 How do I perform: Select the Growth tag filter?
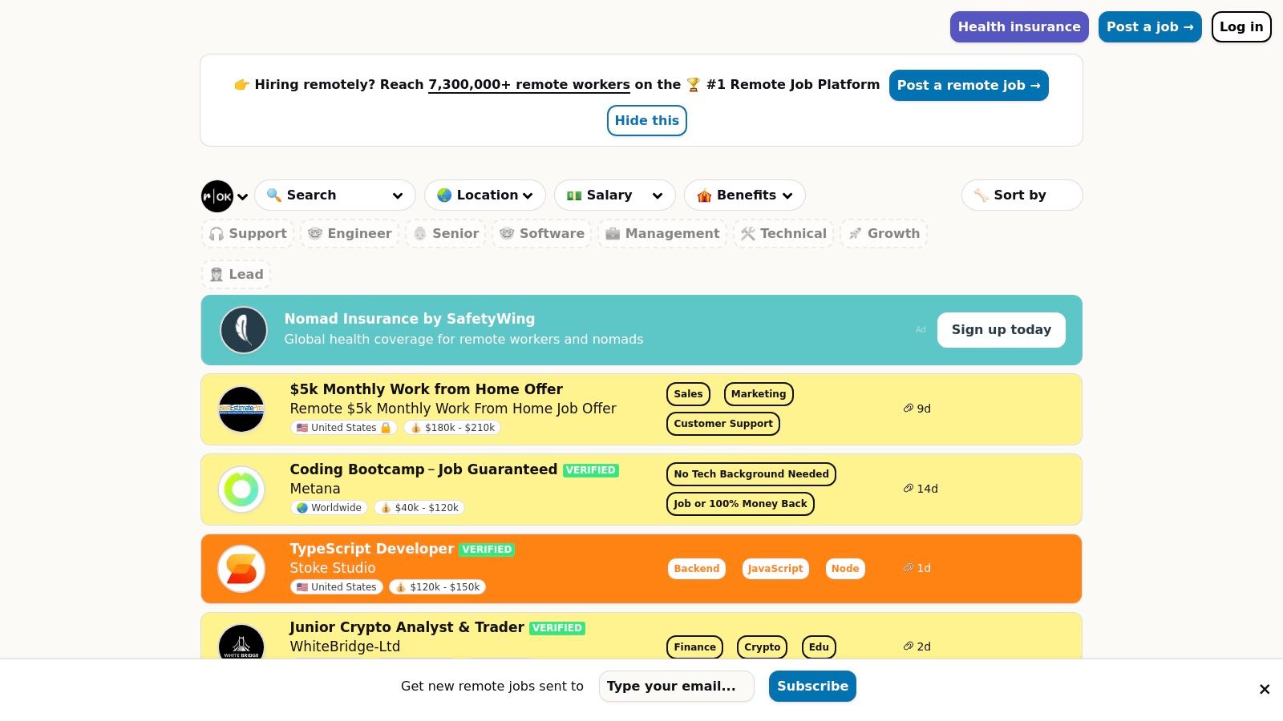pos(884,234)
